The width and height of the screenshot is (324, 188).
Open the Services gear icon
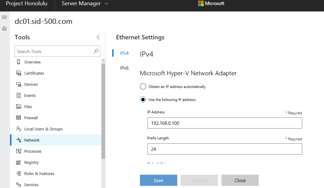(x=18, y=185)
